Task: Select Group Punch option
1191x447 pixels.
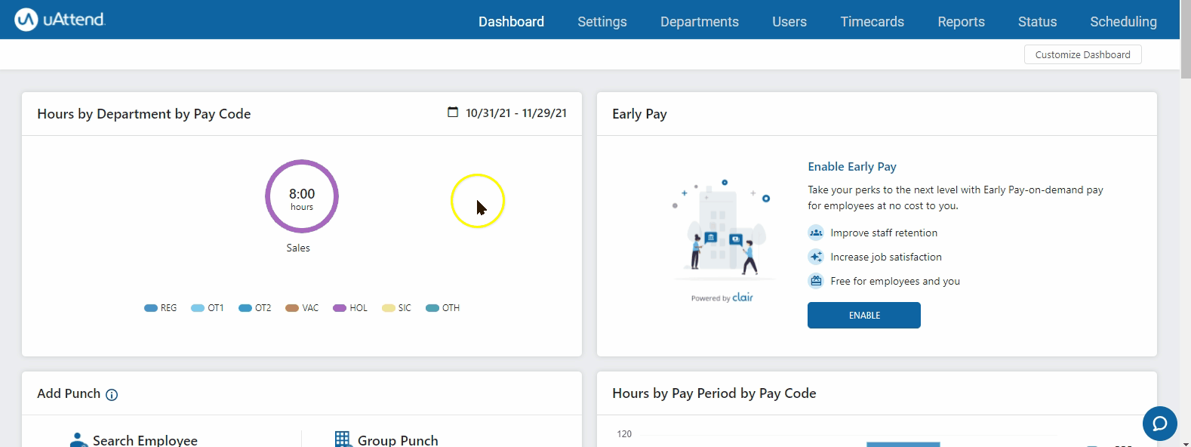Action: pos(398,440)
